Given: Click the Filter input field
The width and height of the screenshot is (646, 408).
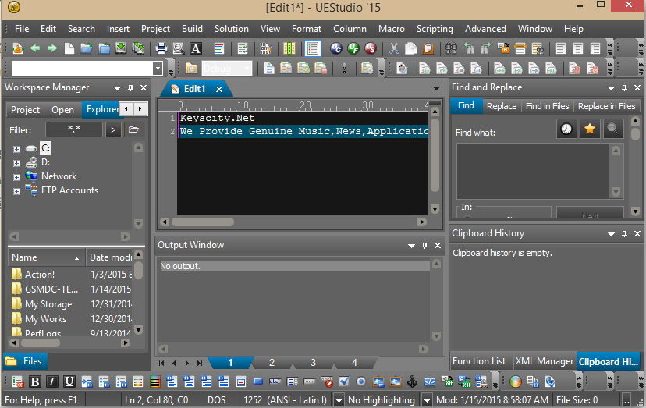Looking at the screenshot, I should pos(74,129).
